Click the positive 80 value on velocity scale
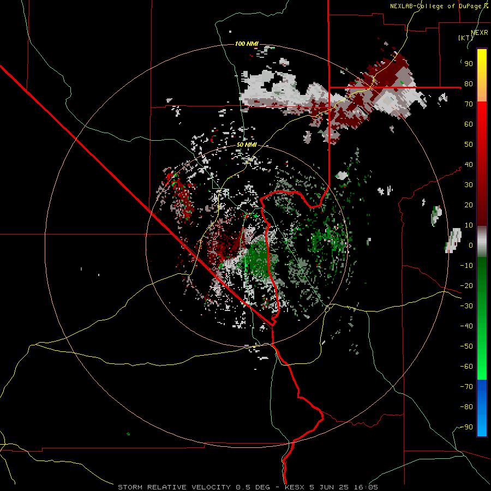This screenshot has width=491, height=491. [469, 84]
